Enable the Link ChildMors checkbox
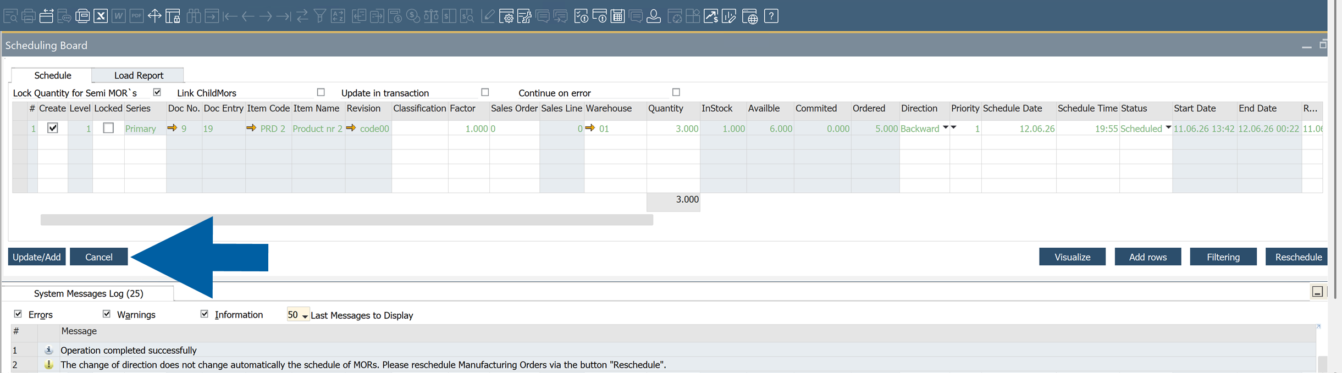 pos(321,92)
